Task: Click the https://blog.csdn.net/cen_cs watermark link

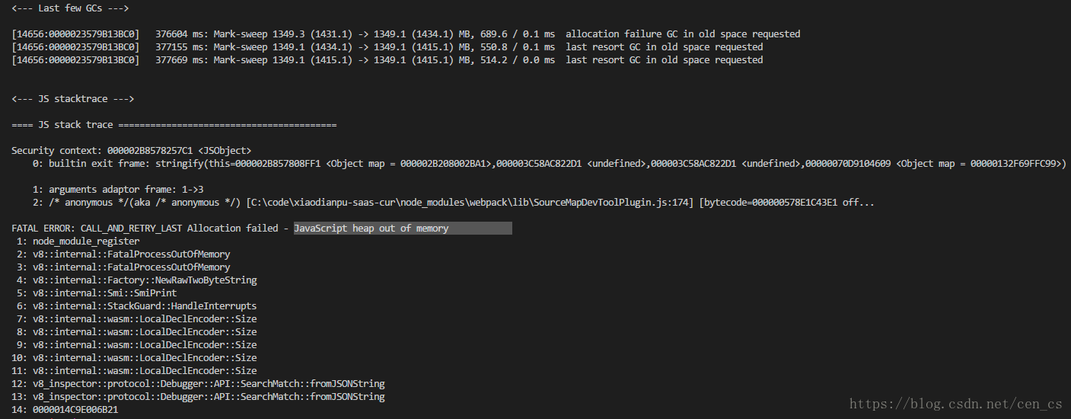Action: point(956,404)
